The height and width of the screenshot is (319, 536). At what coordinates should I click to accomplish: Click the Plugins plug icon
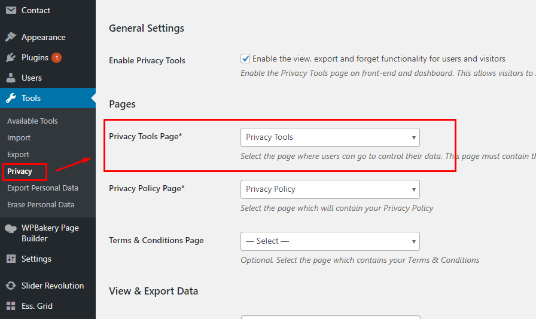11,57
